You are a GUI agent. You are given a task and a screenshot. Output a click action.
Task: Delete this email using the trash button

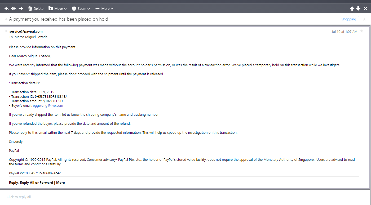click(36, 8)
